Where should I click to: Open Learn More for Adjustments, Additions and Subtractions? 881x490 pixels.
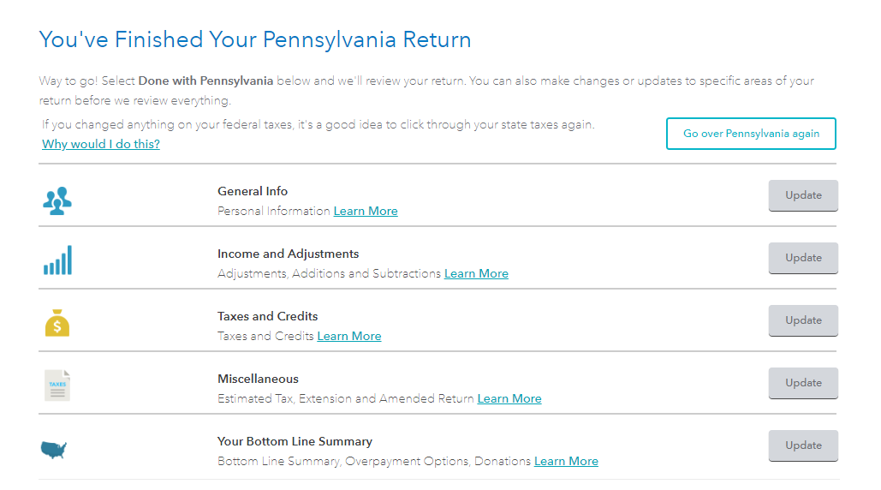(476, 273)
